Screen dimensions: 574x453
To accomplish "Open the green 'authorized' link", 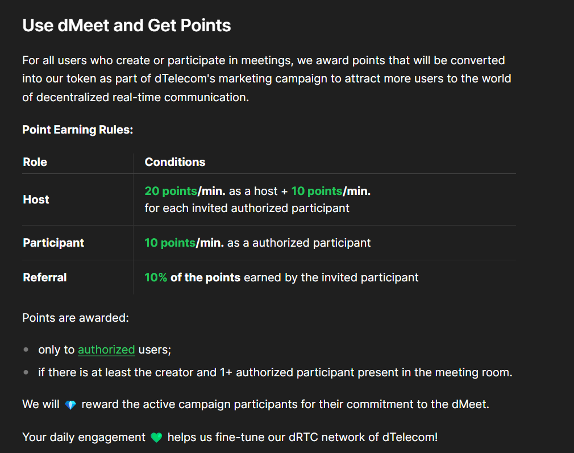I will pos(106,350).
